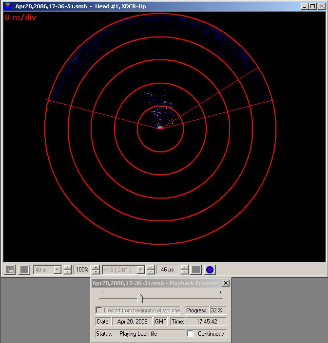328x343 pixels.
Task: Open the X16 (3.6°) dropdown
Action: tap(140, 270)
